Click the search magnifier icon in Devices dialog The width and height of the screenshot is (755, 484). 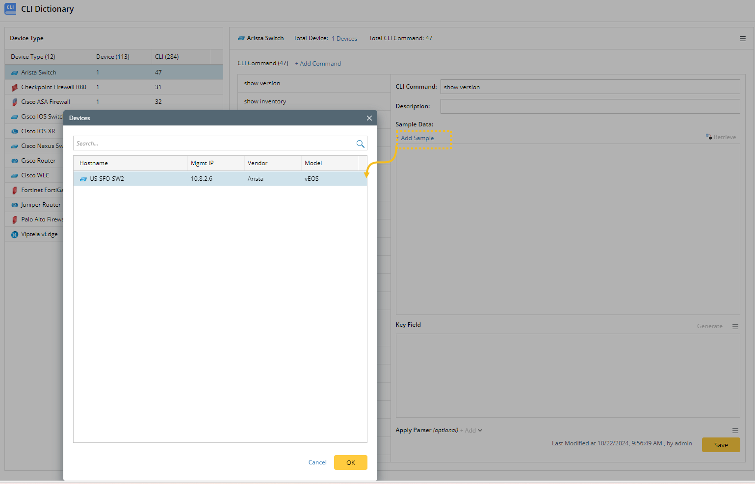[360, 144]
